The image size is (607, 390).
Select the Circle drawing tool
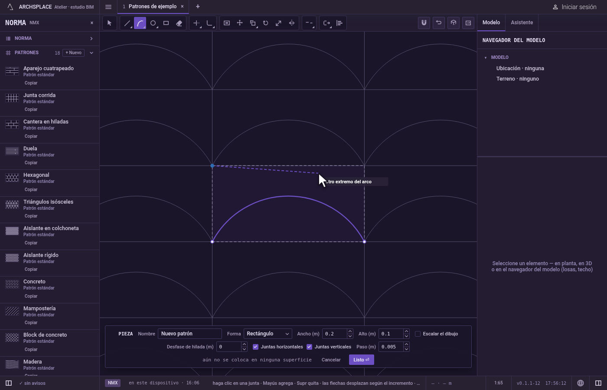pyautogui.click(x=153, y=23)
